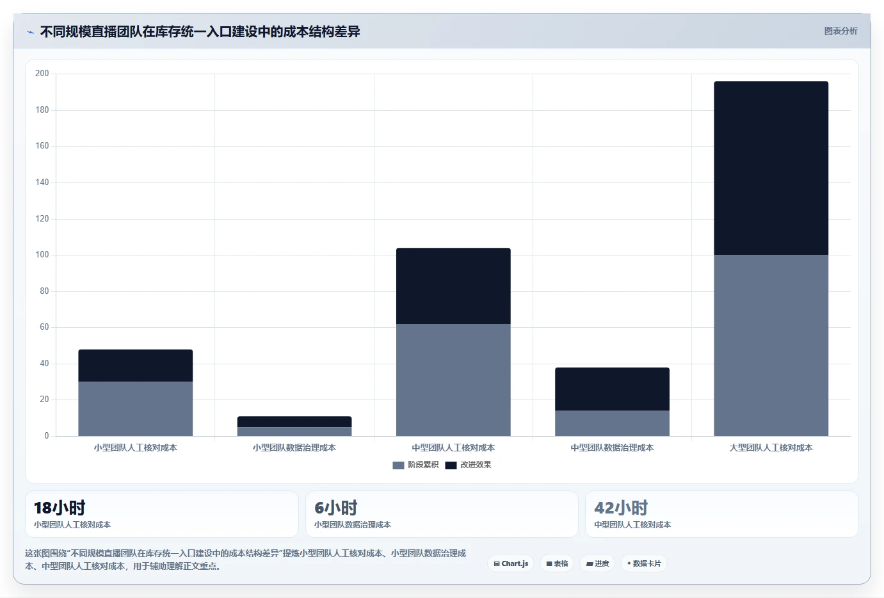Click the y-axis tick label 0
Screen dimensions: 884x598
[47, 436]
